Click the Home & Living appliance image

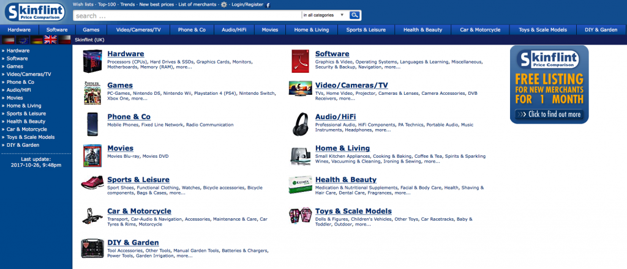point(300,156)
